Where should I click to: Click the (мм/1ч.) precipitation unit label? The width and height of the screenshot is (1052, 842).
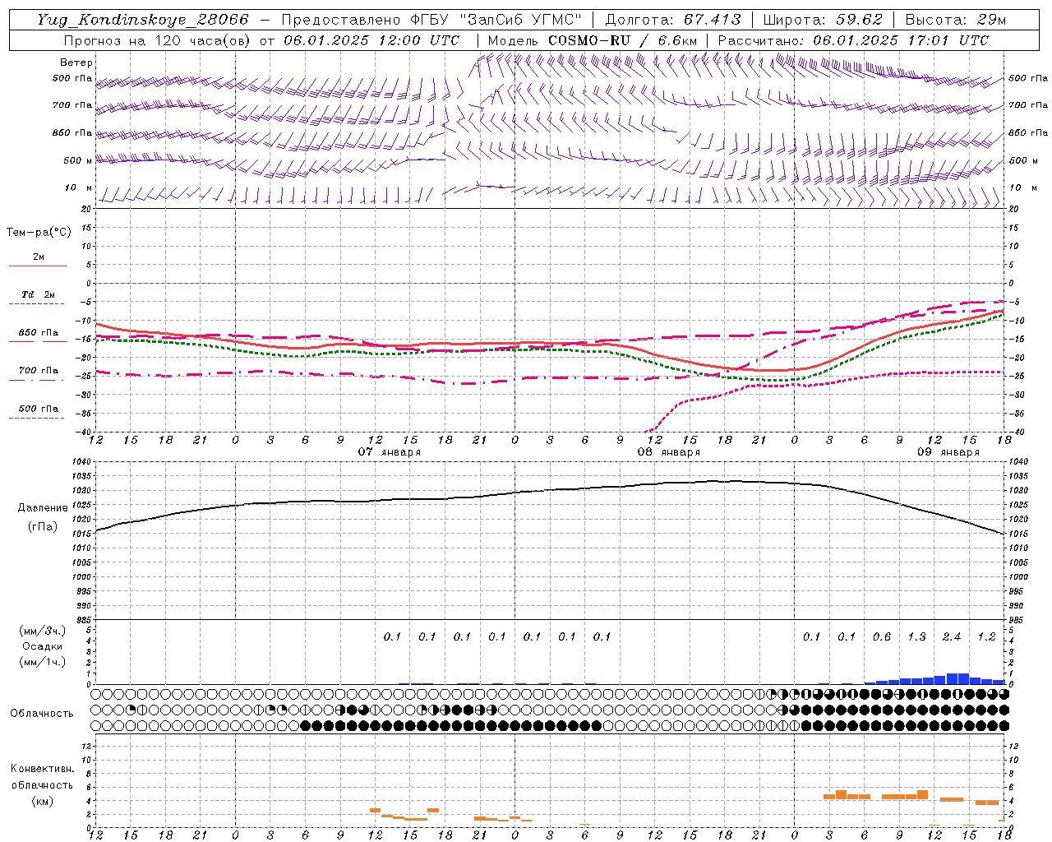tap(43, 662)
